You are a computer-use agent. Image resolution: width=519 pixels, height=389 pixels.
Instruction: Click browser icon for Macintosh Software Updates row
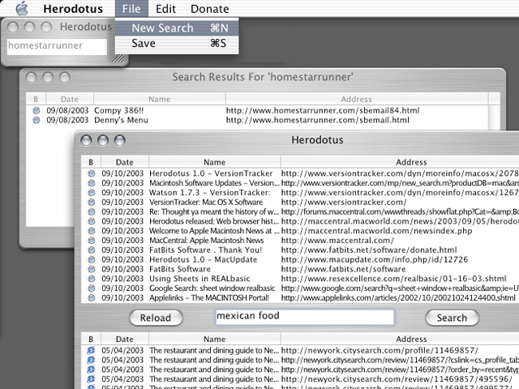(92, 183)
